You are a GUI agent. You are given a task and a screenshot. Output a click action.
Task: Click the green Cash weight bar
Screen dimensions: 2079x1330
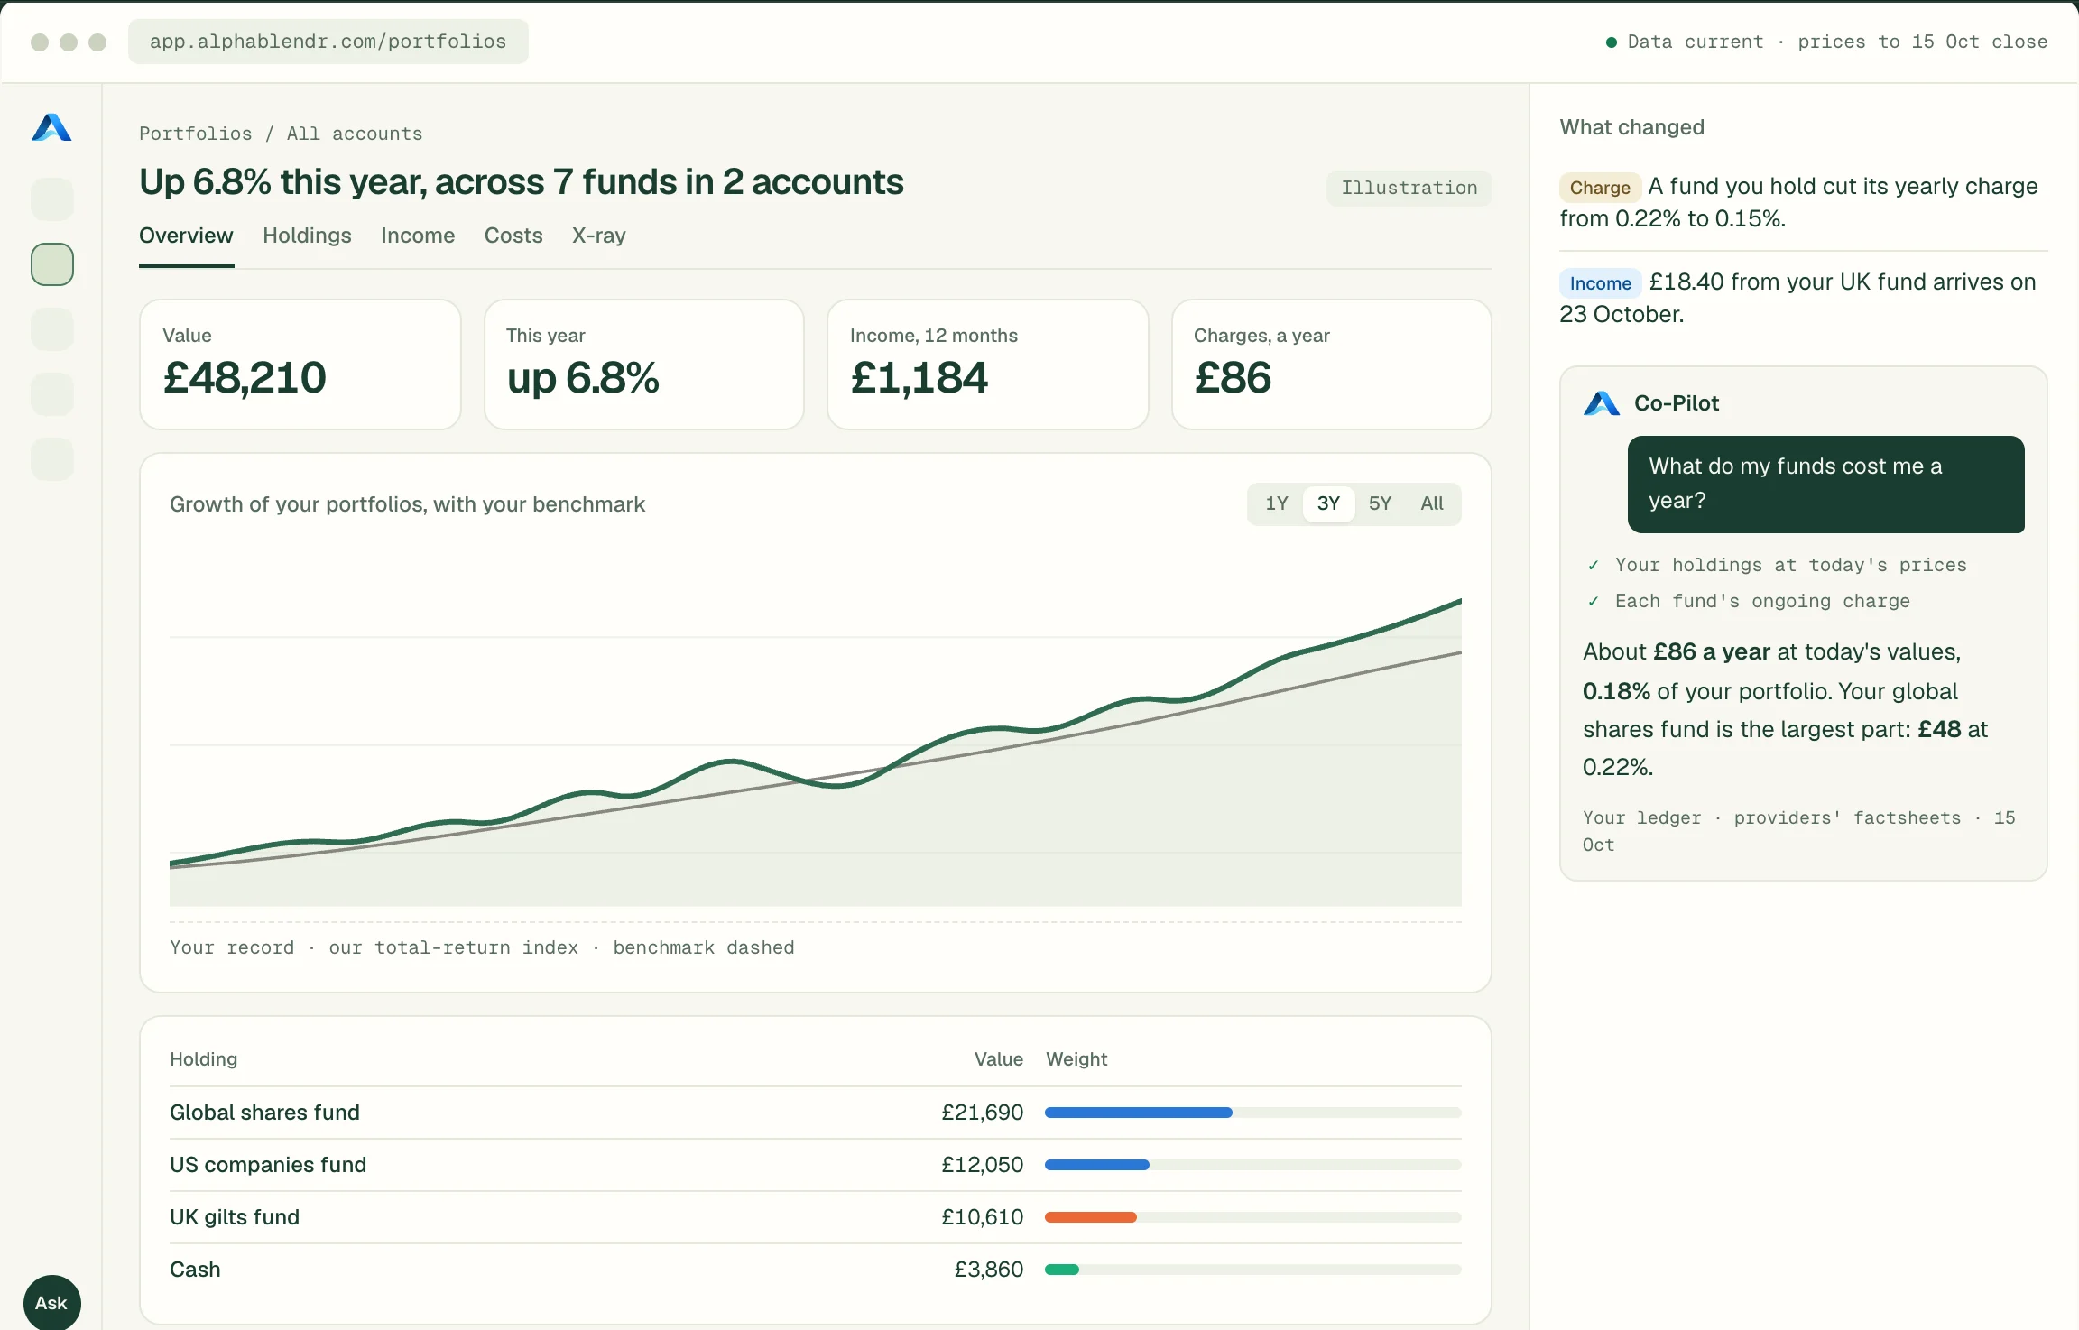point(1062,1270)
